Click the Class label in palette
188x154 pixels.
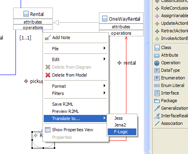[x=166, y=47]
